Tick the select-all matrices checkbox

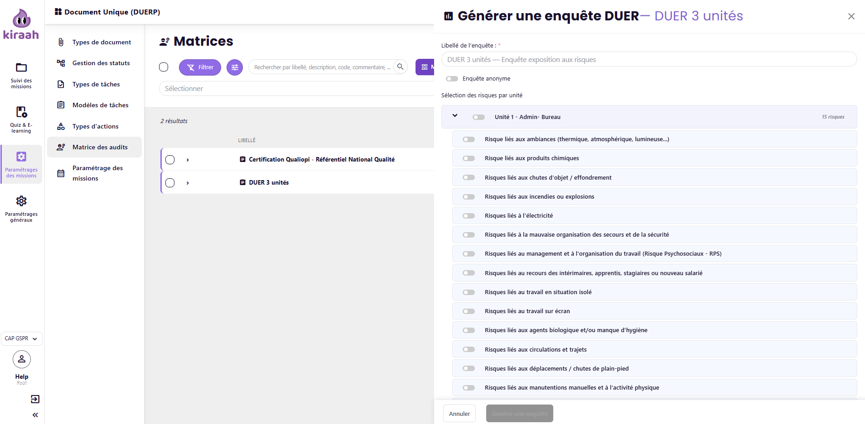pyautogui.click(x=164, y=67)
